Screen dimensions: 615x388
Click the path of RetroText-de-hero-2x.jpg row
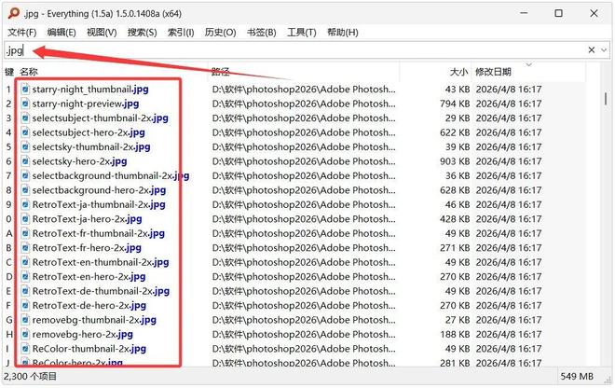(304, 305)
